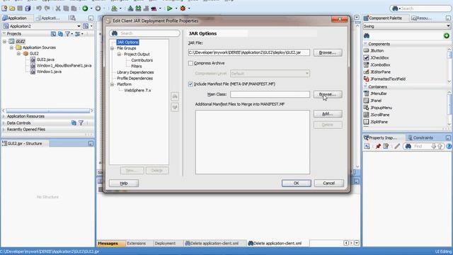
Task: Click the Help button in dialog
Action: (x=124, y=183)
